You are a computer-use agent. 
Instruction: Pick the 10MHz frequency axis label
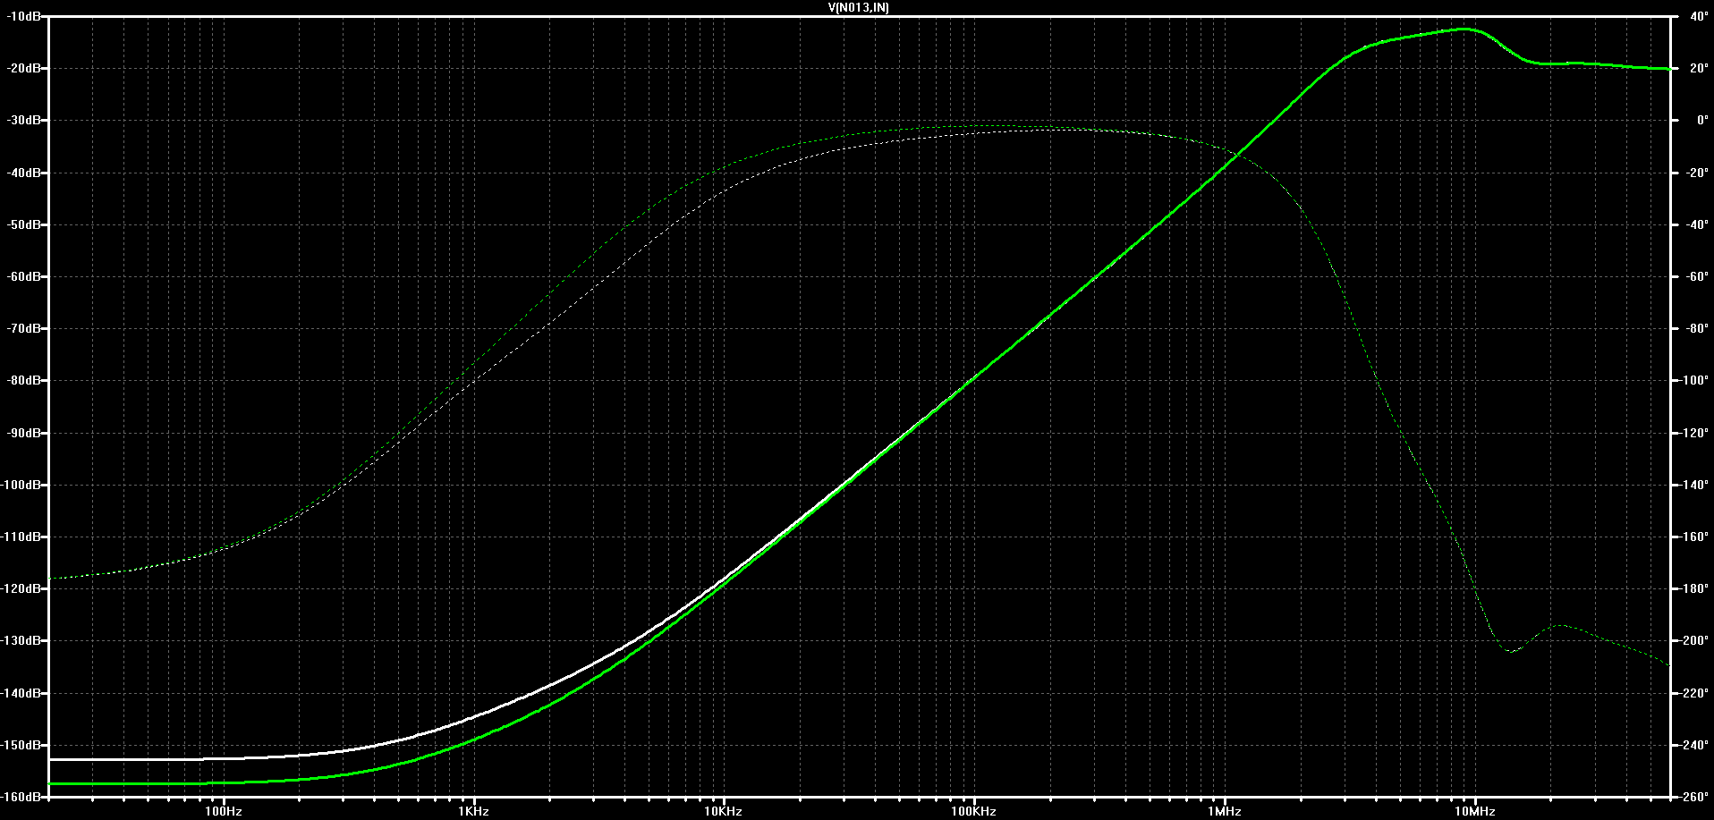point(1474,812)
